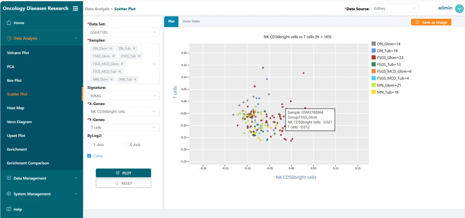
Task: Enable the Y-Axis log2 checkbox
Action: pyautogui.click(x=89, y=144)
